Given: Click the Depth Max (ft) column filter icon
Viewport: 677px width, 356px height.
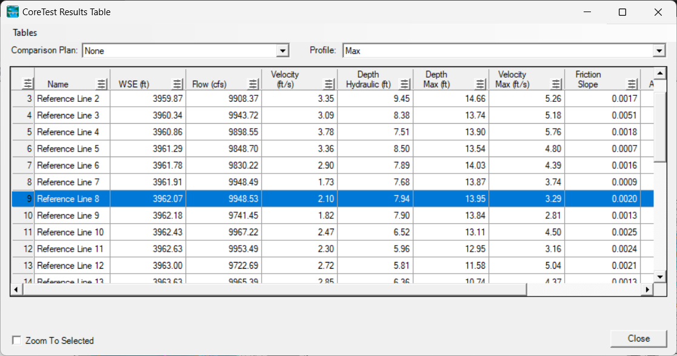Looking at the screenshot, I should click(x=481, y=84).
